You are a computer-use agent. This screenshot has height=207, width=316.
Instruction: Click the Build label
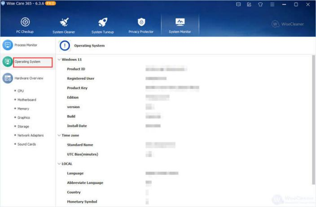[71, 116]
